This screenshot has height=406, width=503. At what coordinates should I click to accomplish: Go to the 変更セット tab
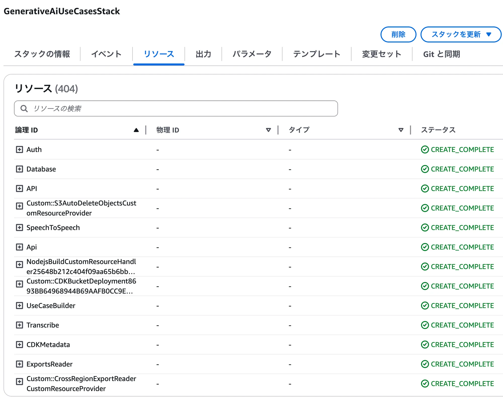pos(382,54)
